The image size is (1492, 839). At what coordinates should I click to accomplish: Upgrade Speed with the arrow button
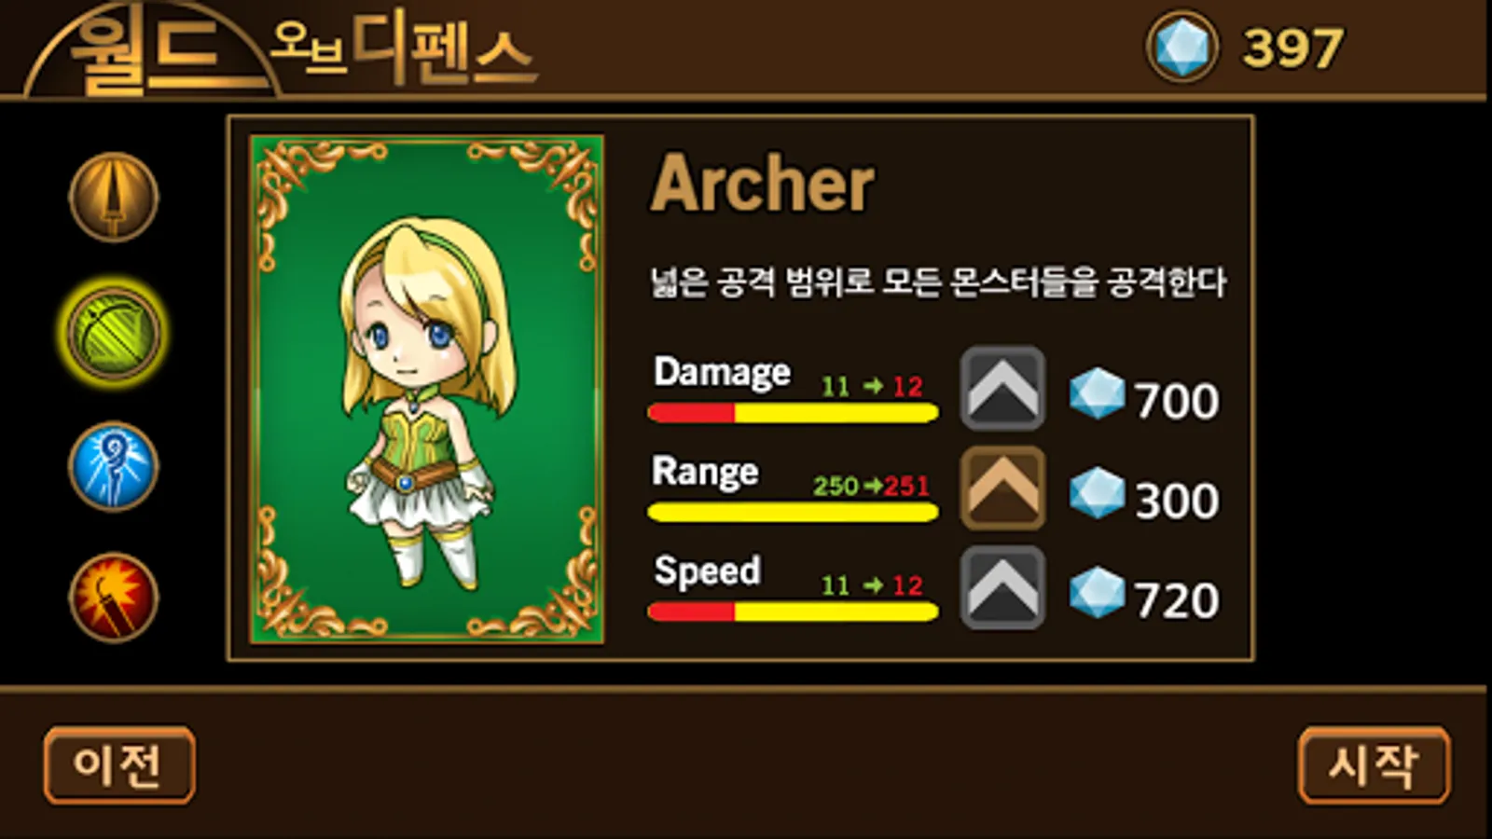[1002, 587]
